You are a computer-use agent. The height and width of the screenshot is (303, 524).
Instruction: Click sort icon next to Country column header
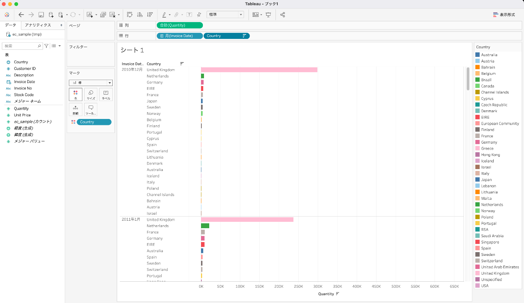[182, 64]
